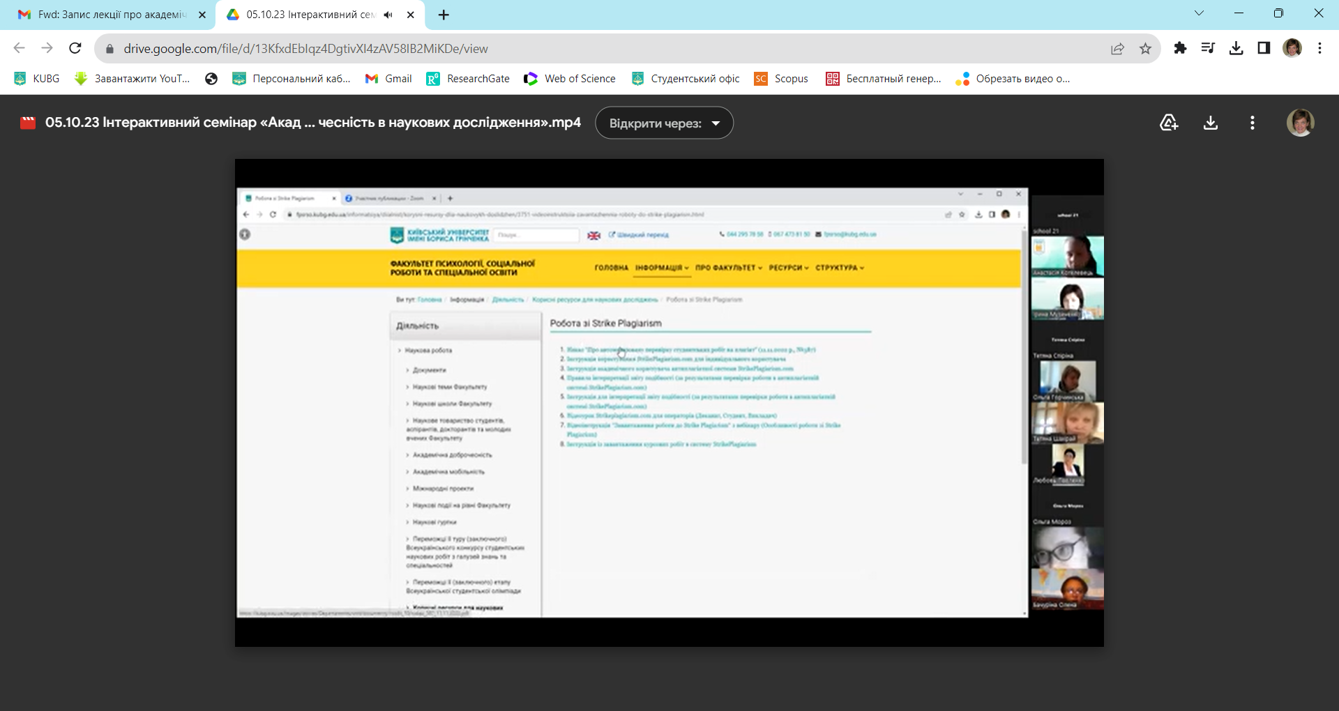This screenshot has width=1339, height=711.
Task: Bookmark this page with the star icon
Action: pyautogui.click(x=1145, y=48)
